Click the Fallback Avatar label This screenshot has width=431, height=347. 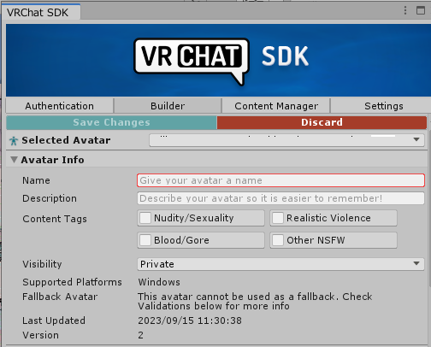[x=60, y=297]
